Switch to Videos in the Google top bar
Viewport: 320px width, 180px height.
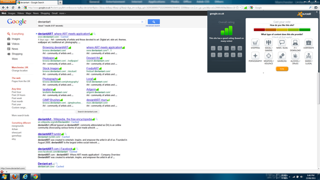coord(20,13)
